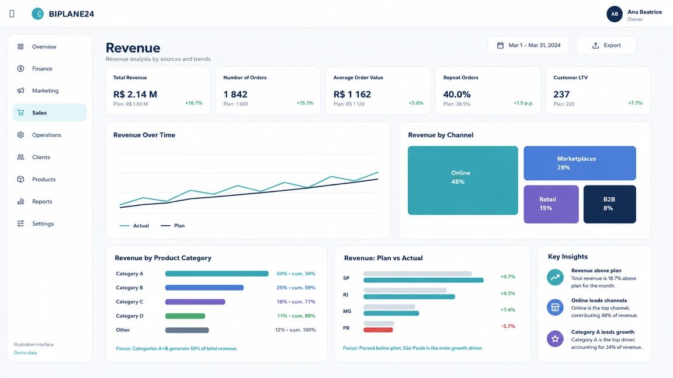Click the Clients people icon
673x378 pixels.
pyautogui.click(x=20, y=157)
